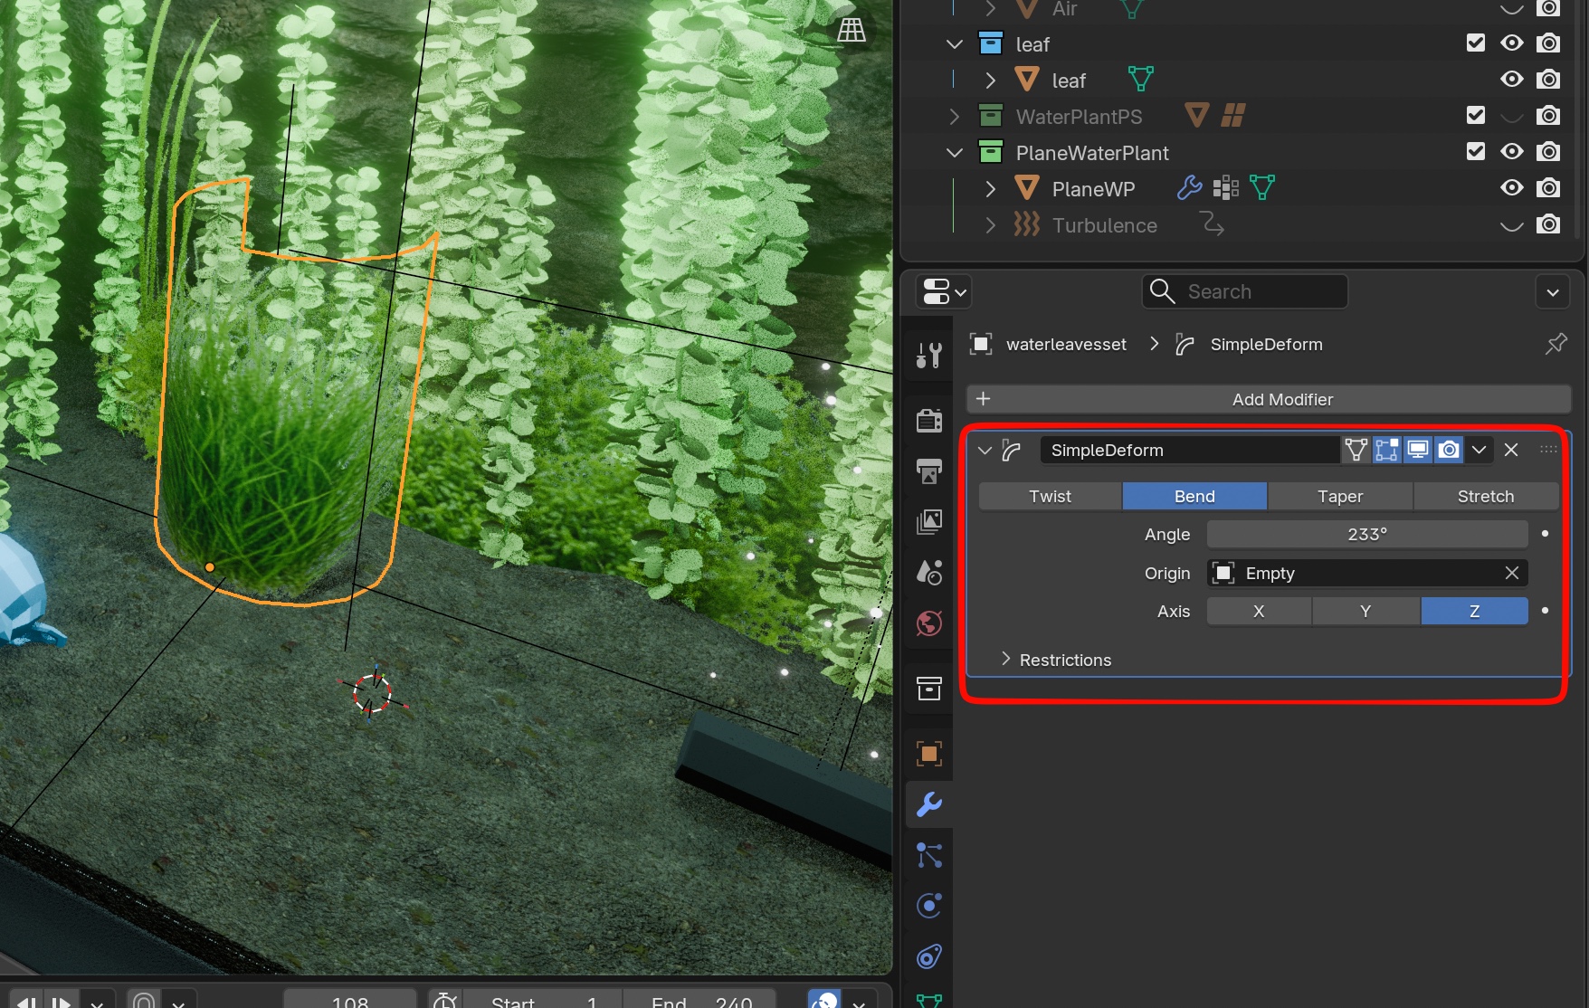Image resolution: width=1589 pixels, height=1008 pixels.
Task: Set the deform axis to X
Action: point(1258,611)
